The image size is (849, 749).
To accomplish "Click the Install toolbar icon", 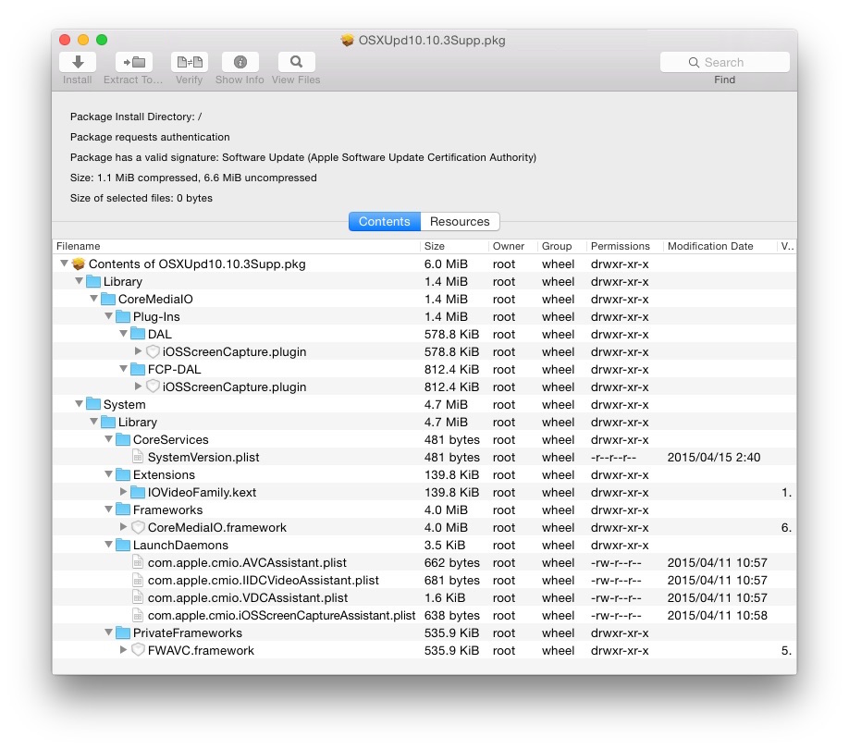I will coord(78,62).
